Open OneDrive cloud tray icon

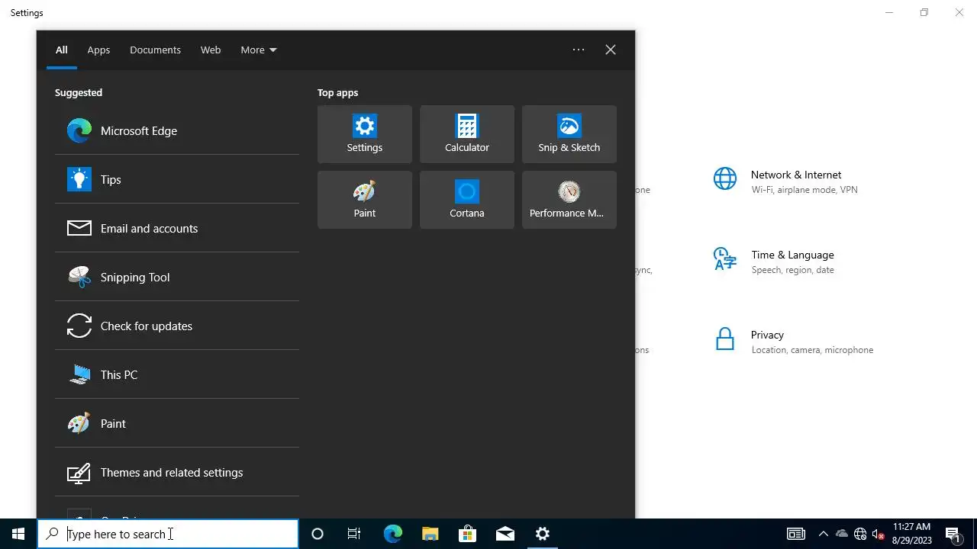[842, 534]
